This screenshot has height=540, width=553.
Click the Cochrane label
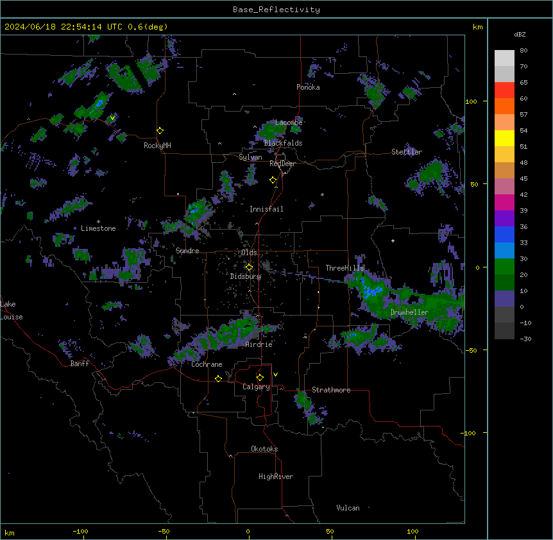[207, 364]
